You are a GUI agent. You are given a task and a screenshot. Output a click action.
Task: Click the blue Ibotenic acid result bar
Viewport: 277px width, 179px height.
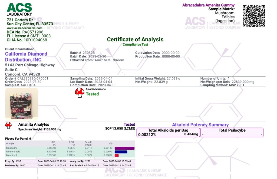pyautogui.click(x=121, y=152)
